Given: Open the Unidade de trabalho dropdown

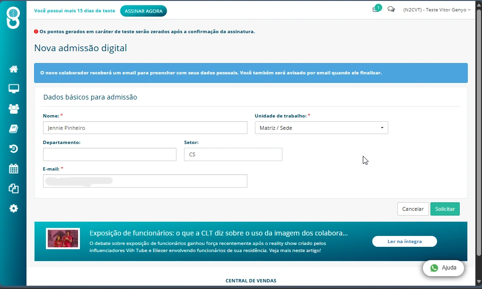Looking at the screenshot, I should click(321, 128).
